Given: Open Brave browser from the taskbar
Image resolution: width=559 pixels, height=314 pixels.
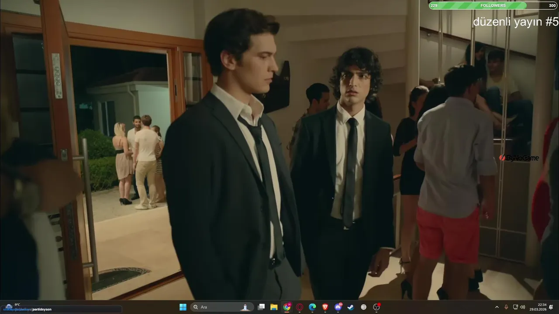Looking at the screenshot, I should (325, 307).
